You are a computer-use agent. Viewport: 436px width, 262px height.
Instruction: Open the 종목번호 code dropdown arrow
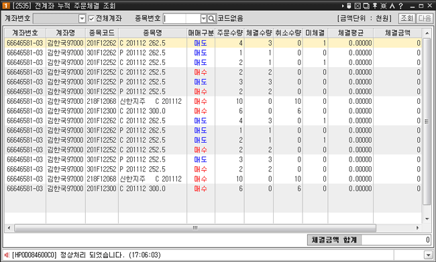click(203, 19)
